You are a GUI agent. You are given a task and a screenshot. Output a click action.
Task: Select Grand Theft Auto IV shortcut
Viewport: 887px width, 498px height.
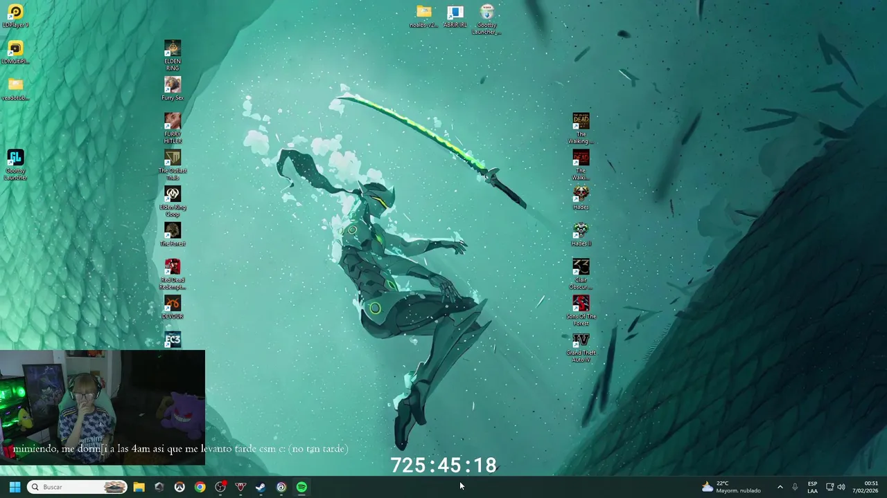click(581, 349)
